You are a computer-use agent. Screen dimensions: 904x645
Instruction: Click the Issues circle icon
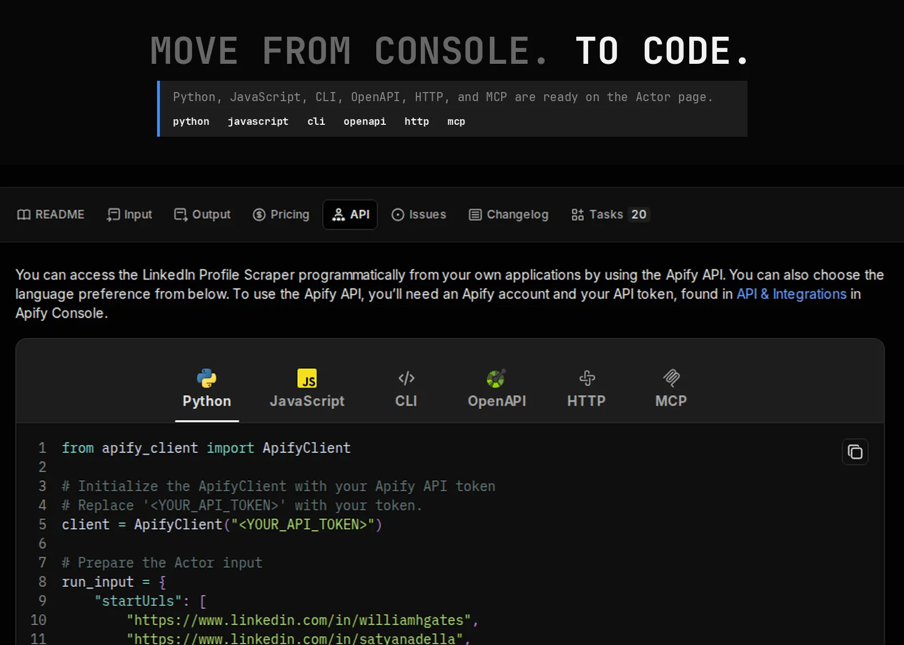click(x=398, y=215)
